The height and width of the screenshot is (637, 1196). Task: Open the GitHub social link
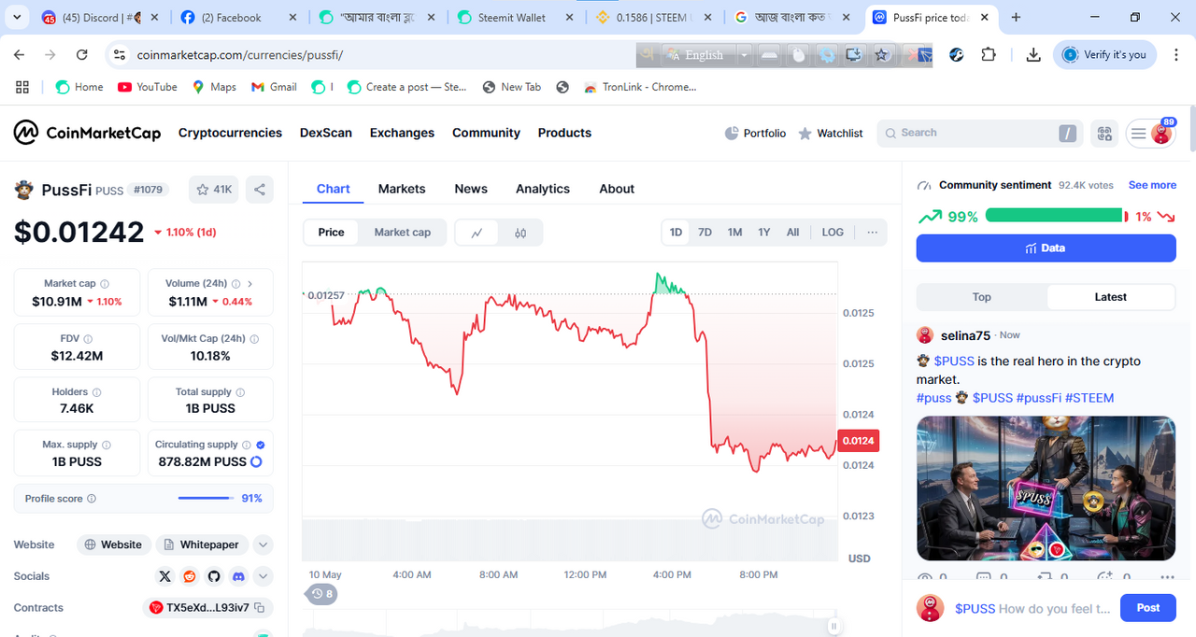coord(214,576)
